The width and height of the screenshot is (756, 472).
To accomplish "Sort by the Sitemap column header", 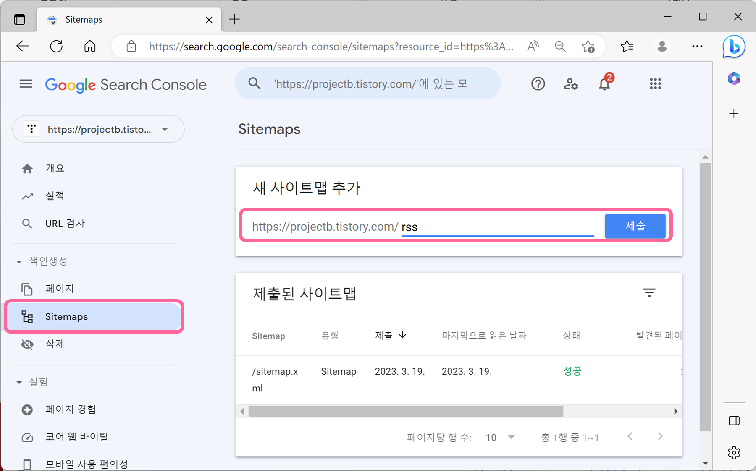I will pos(268,336).
